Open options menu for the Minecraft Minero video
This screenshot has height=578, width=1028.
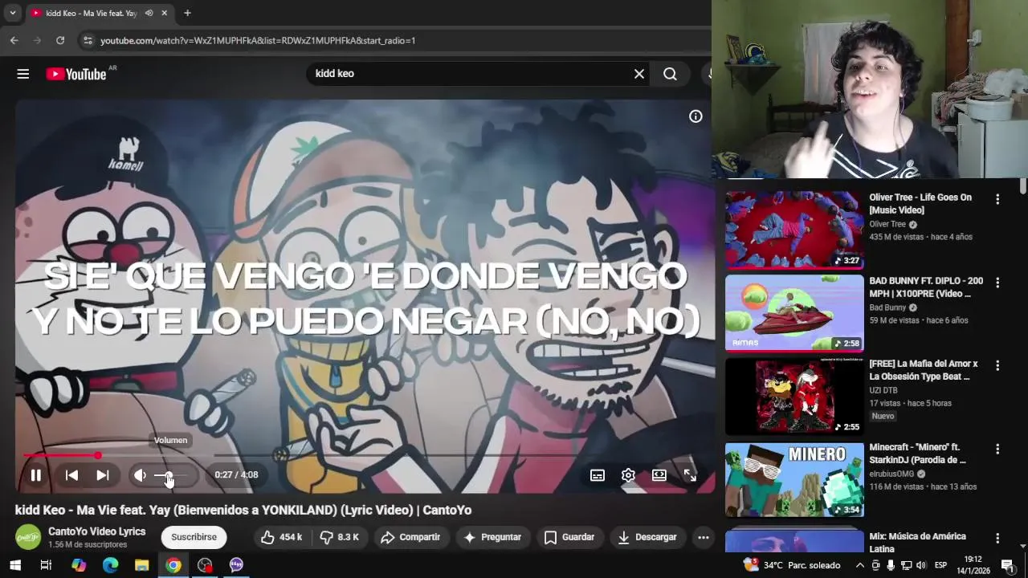pos(997,449)
